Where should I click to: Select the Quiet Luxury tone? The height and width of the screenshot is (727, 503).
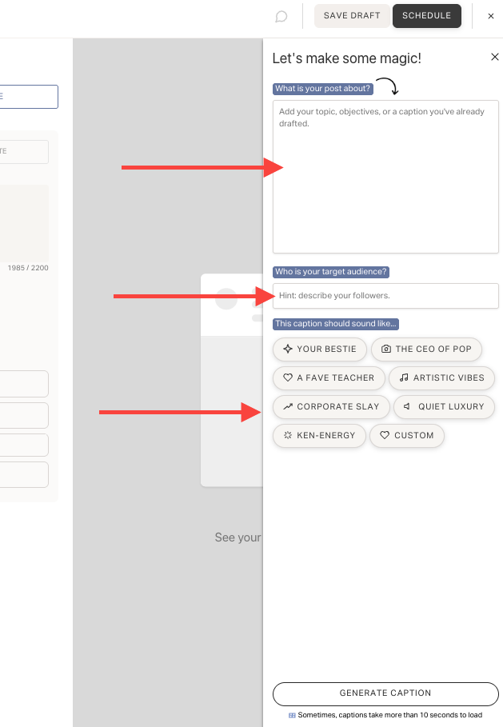pyautogui.click(x=444, y=406)
